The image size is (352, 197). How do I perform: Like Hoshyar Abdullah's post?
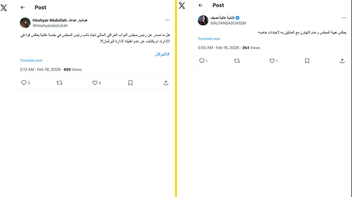(94, 83)
